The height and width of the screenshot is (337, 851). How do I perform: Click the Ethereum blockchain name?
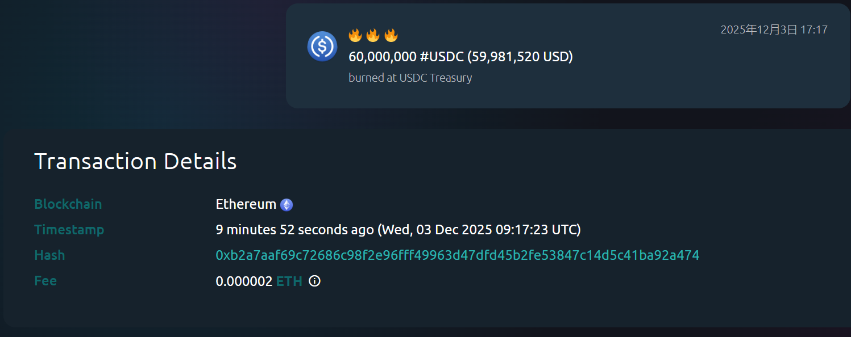pos(246,204)
